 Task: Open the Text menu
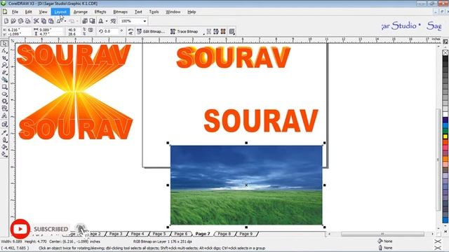coord(138,12)
